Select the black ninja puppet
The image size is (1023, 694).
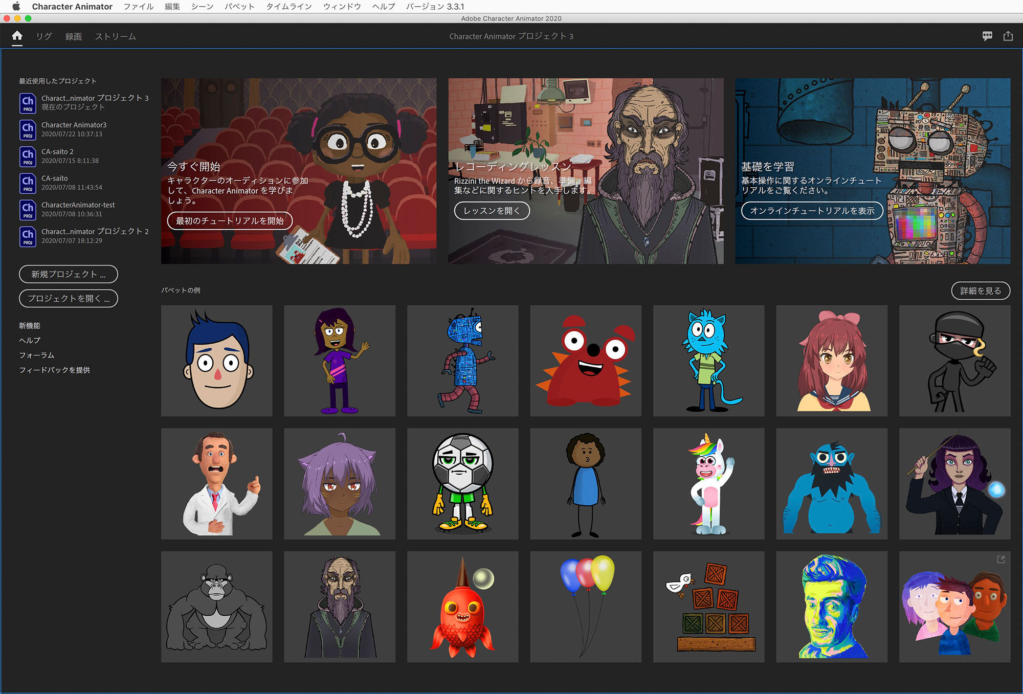[955, 361]
